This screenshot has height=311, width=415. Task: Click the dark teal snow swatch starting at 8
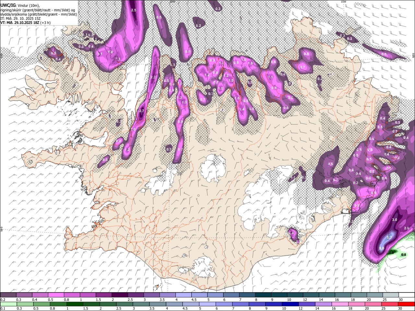pos(263,295)
